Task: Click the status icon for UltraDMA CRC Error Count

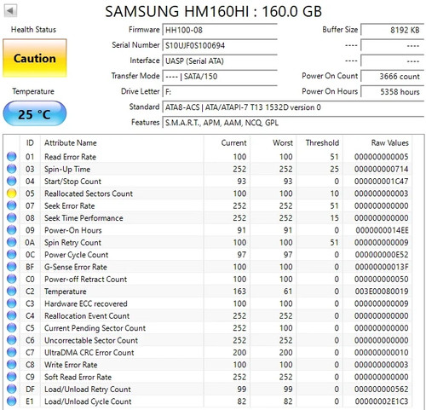Action: tap(12, 352)
